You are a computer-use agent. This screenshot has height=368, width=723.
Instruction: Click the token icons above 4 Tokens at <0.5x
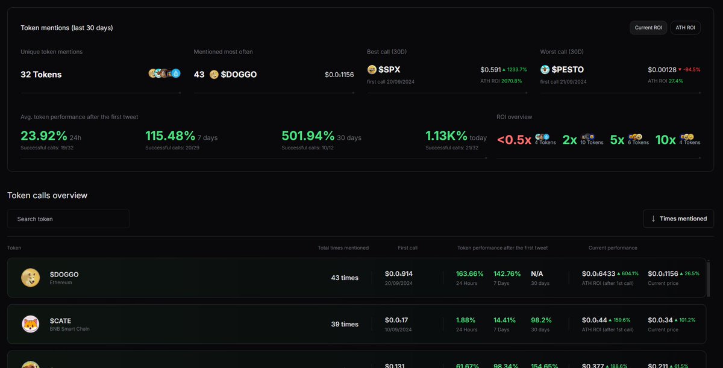(543, 137)
